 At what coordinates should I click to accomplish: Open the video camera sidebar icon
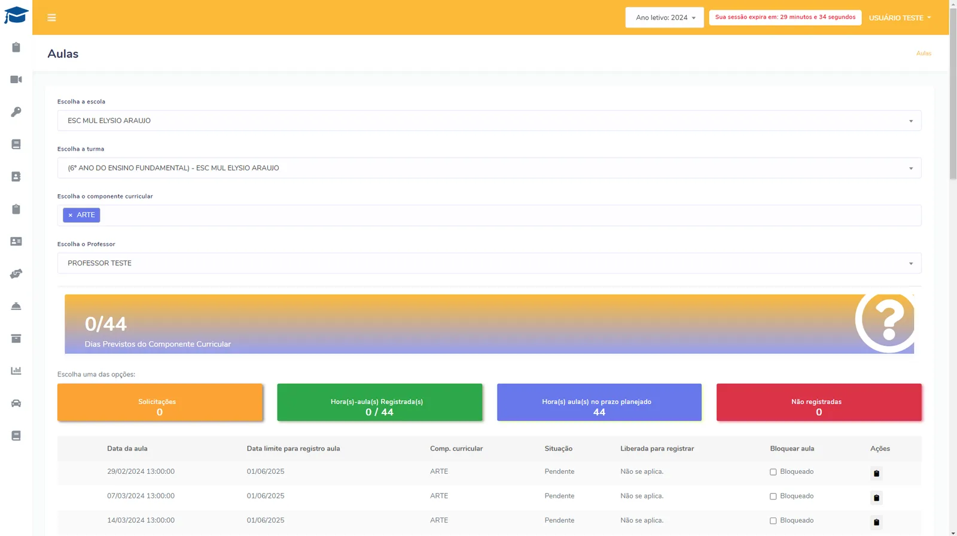(16, 79)
